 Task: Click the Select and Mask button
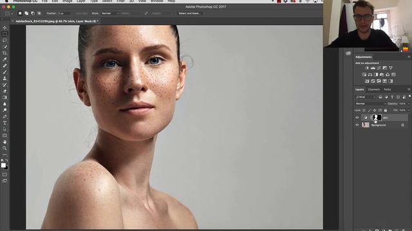pos(189,13)
